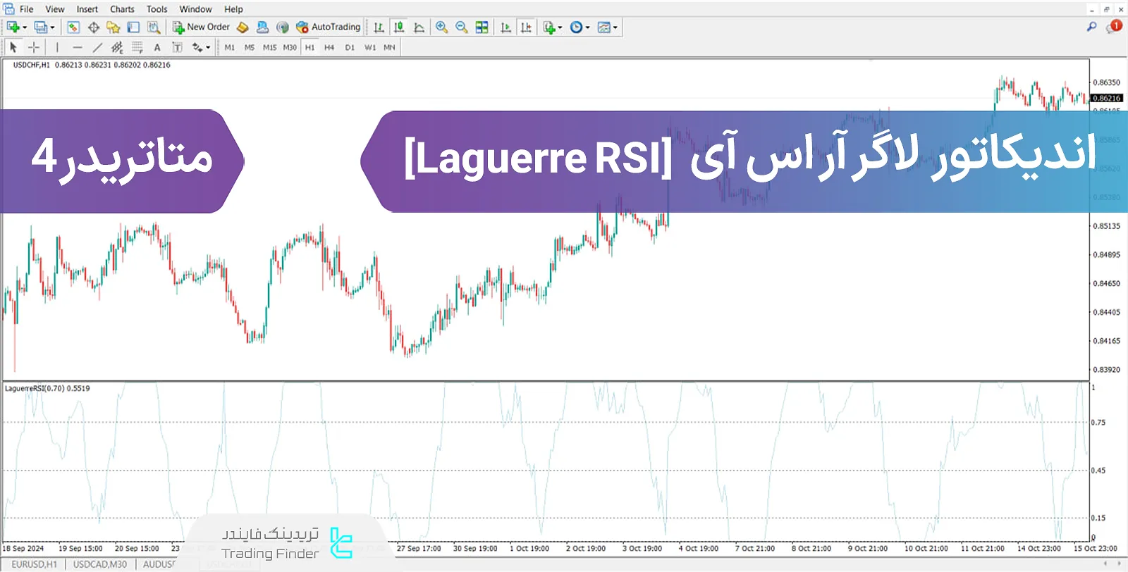
Task: Select the Fibonacci Retracement tool
Action: [137, 47]
